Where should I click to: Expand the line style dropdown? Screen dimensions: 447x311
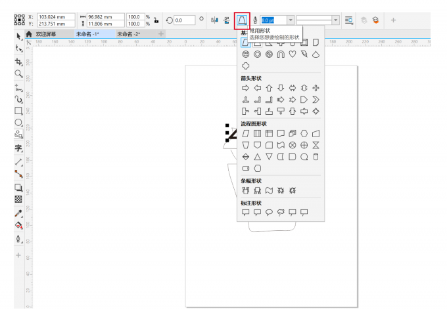336,20
